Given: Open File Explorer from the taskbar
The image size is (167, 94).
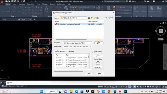Looking at the screenshot, I should tap(71, 91).
